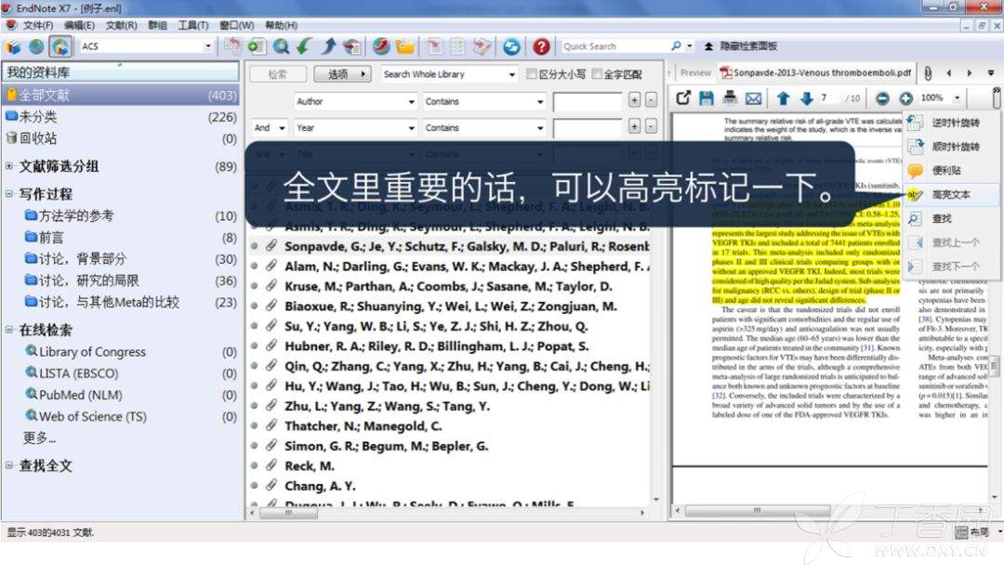Select Local Library Mode icon
The width and height of the screenshot is (1004, 575).
pos(13,46)
